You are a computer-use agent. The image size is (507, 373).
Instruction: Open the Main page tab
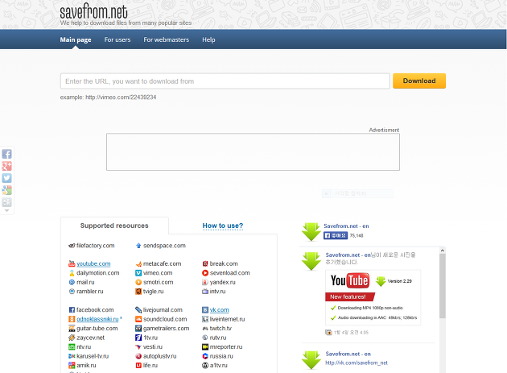point(76,39)
